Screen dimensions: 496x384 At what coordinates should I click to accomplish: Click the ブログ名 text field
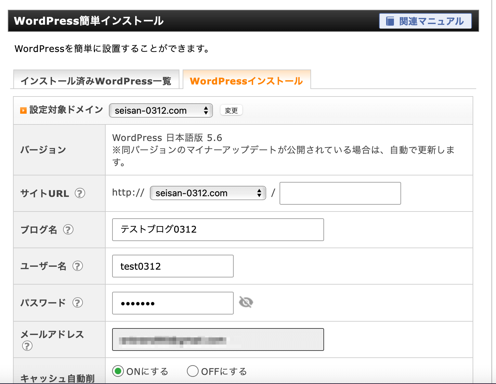[218, 230]
